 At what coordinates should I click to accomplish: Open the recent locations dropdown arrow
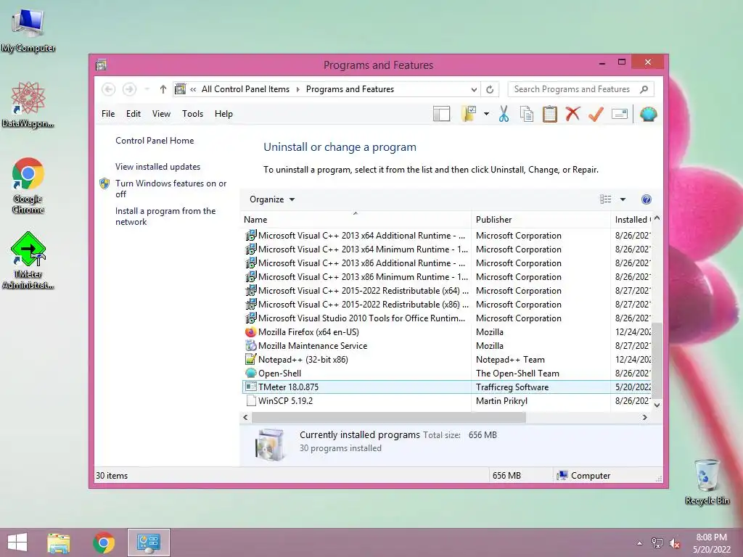point(147,89)
